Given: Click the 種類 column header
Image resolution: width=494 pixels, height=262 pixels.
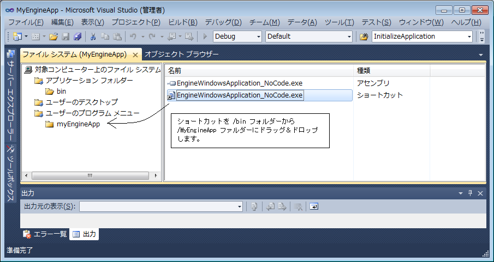Looking at the screenshot, I should (x=391, y=71).
